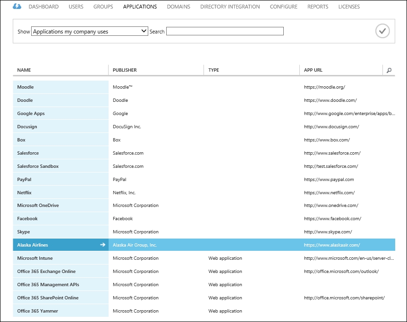Click the DocuSign Inc. publisher cell
The height and width of the screenshot is (322, 407).
pyautogui.click(x=127, y=127)
